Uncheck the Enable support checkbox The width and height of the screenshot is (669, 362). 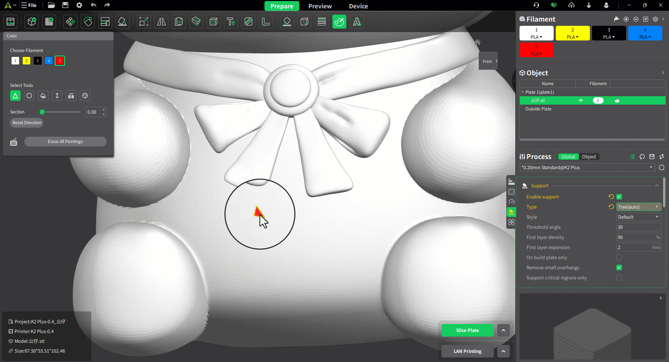coord(619,197)
